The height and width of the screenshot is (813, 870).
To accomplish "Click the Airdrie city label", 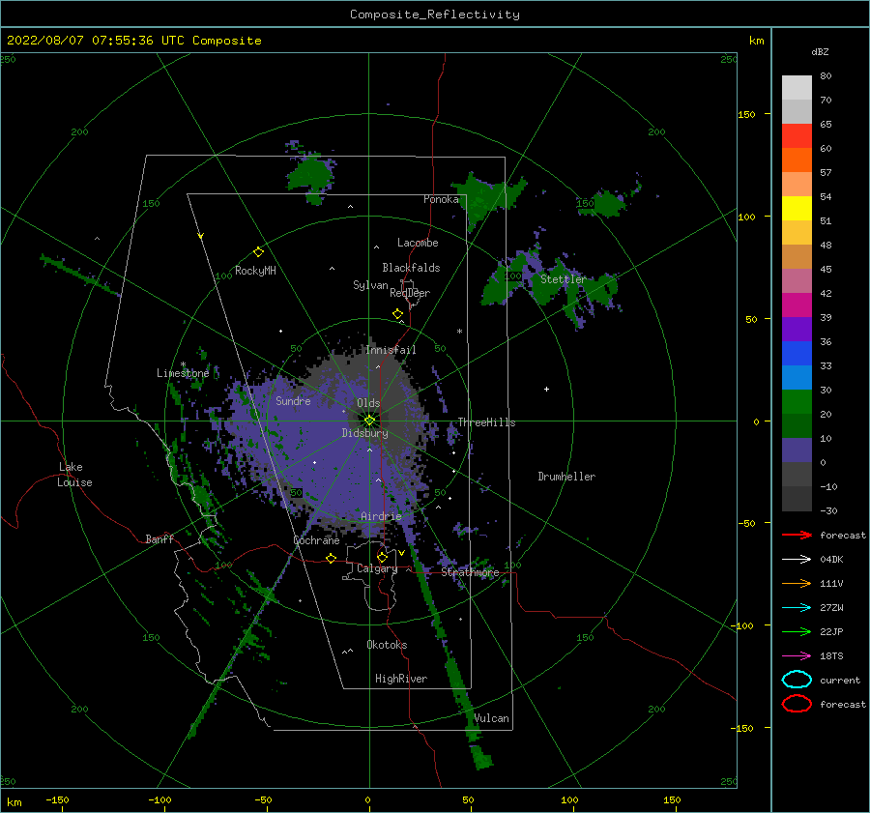I will point(381,516).
